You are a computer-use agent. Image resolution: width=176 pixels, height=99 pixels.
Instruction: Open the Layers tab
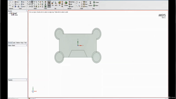(14, 43)
